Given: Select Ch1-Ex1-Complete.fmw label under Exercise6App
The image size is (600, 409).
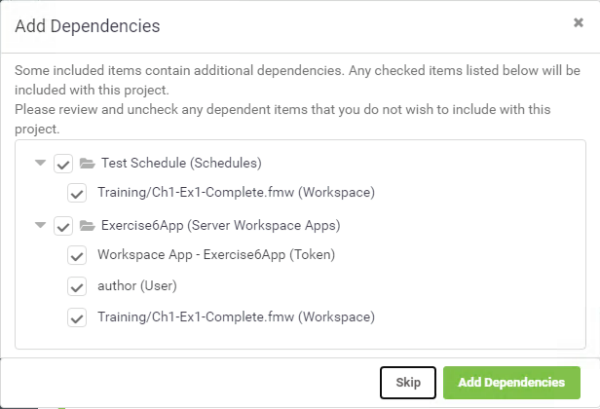Looking at the screenshot, I should click(x=236, y=316).
